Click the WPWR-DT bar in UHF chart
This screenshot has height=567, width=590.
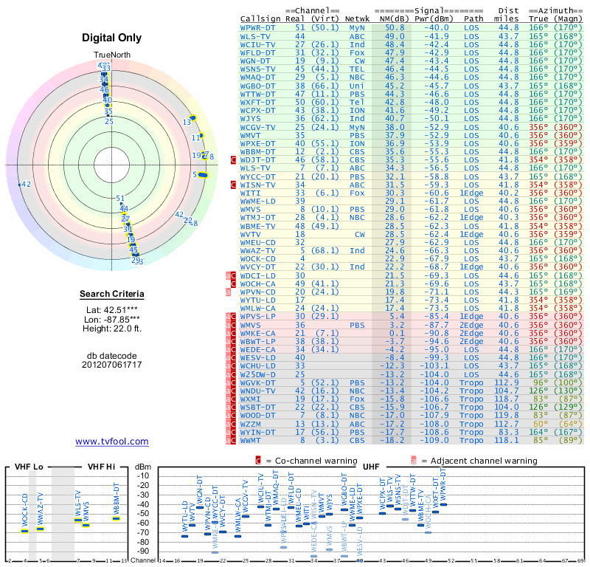(443, 504)
